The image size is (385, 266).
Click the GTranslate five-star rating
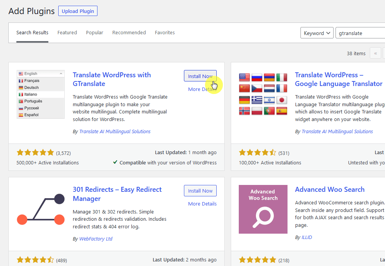35,153
